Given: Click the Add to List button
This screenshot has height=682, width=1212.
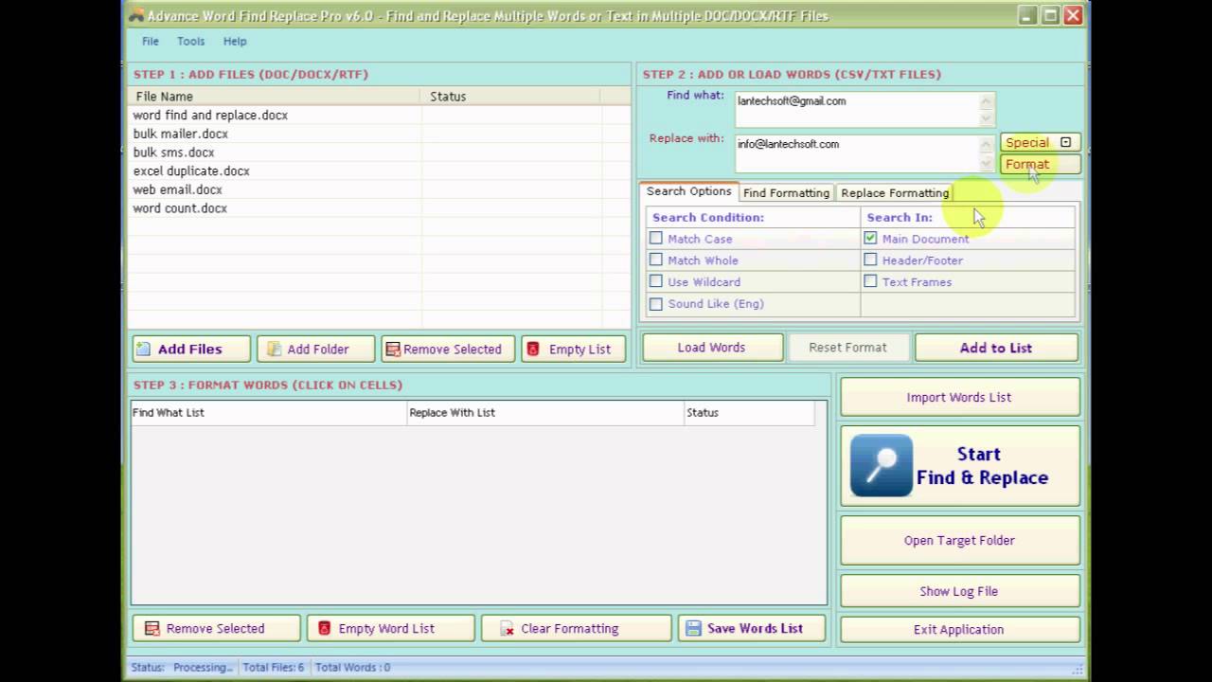Looking at the screenshot, I should click(996, 348).
